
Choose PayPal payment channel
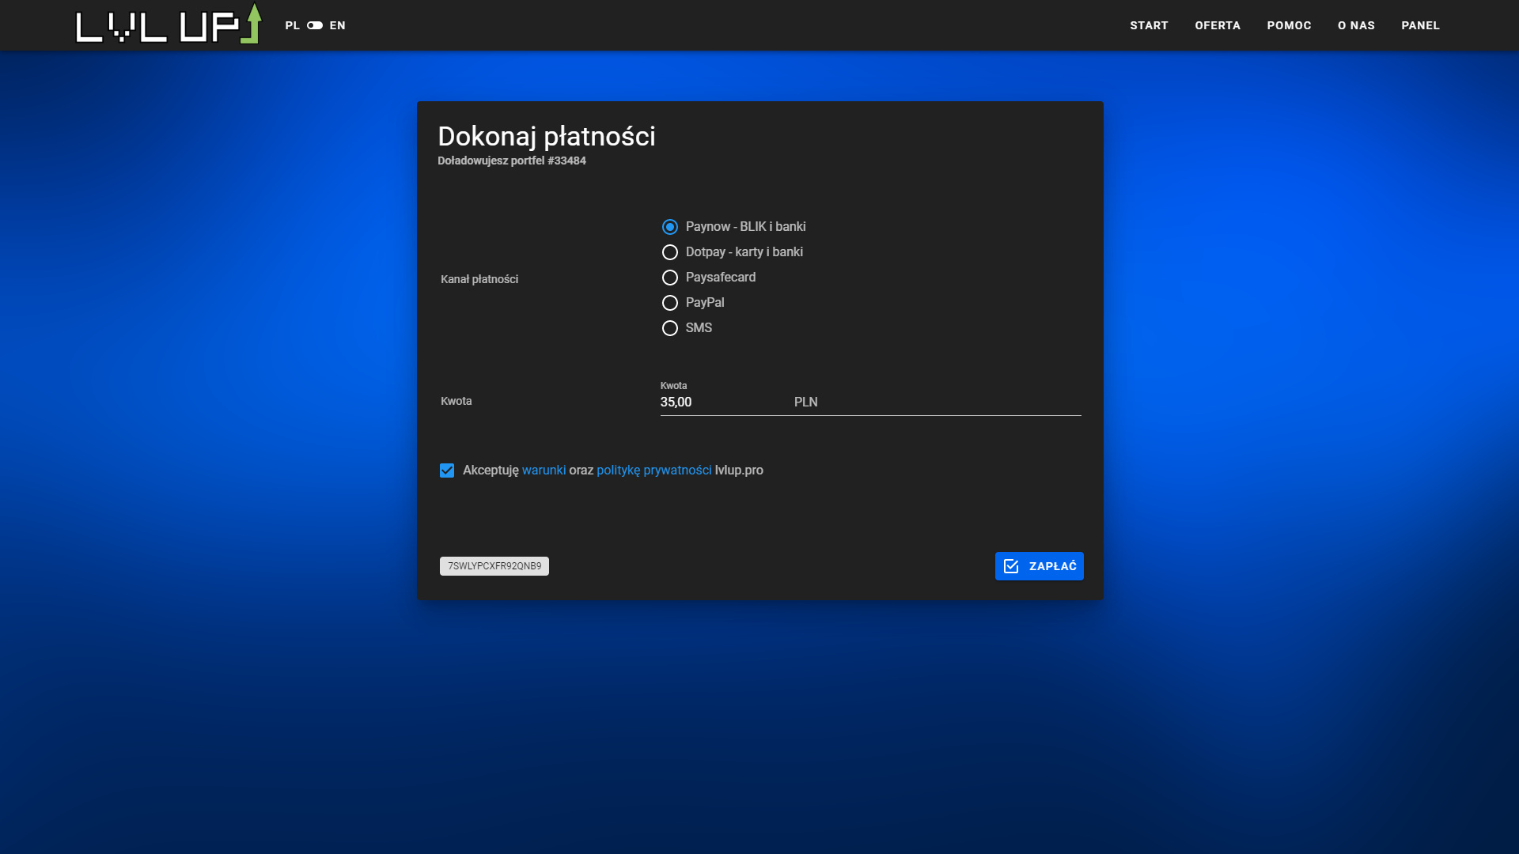point(670,303)
